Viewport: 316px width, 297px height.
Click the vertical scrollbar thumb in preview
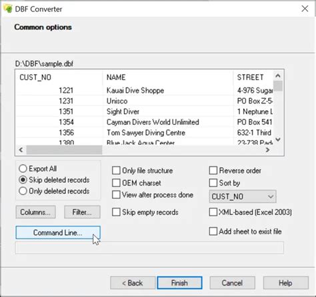pos(278,86)
